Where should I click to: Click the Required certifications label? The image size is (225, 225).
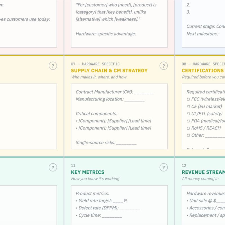coord(206,92)
